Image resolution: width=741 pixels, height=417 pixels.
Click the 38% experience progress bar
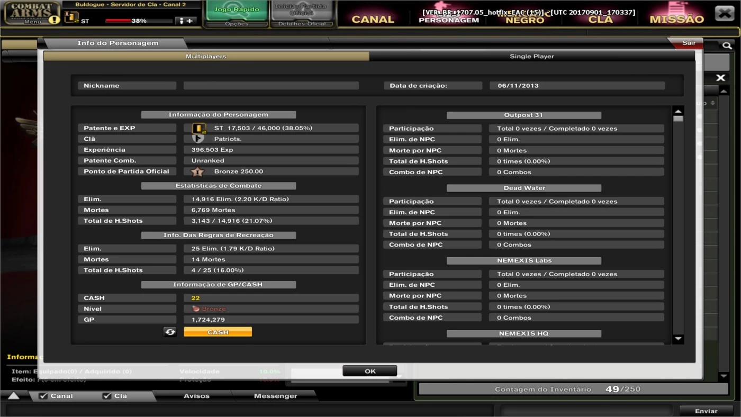(139, 21)
